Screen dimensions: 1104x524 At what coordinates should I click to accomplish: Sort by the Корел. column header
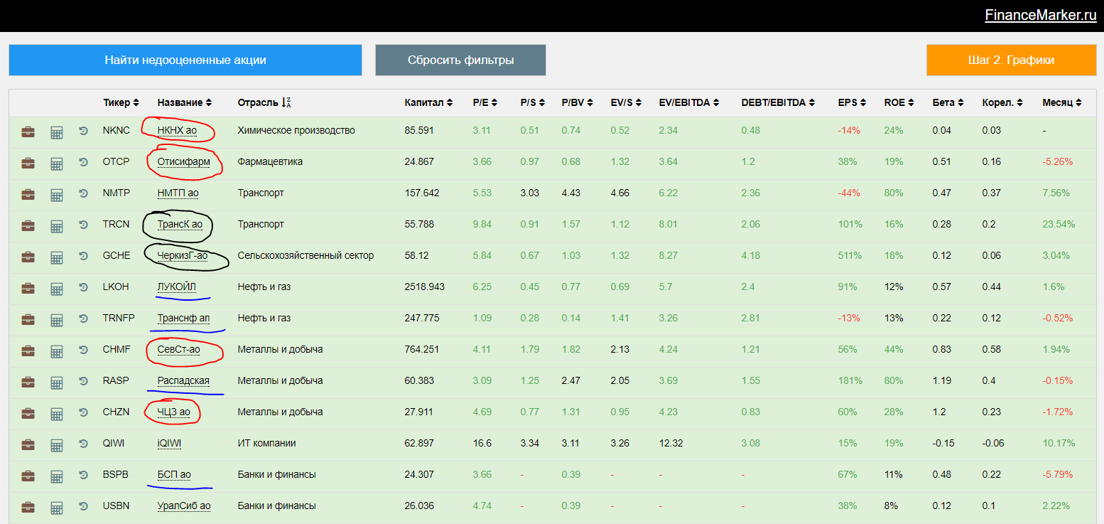pos(1002,102)
